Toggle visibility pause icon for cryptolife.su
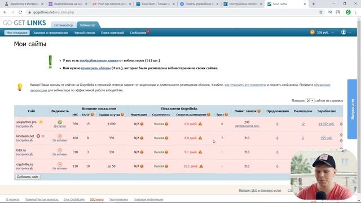 [60, 164]
